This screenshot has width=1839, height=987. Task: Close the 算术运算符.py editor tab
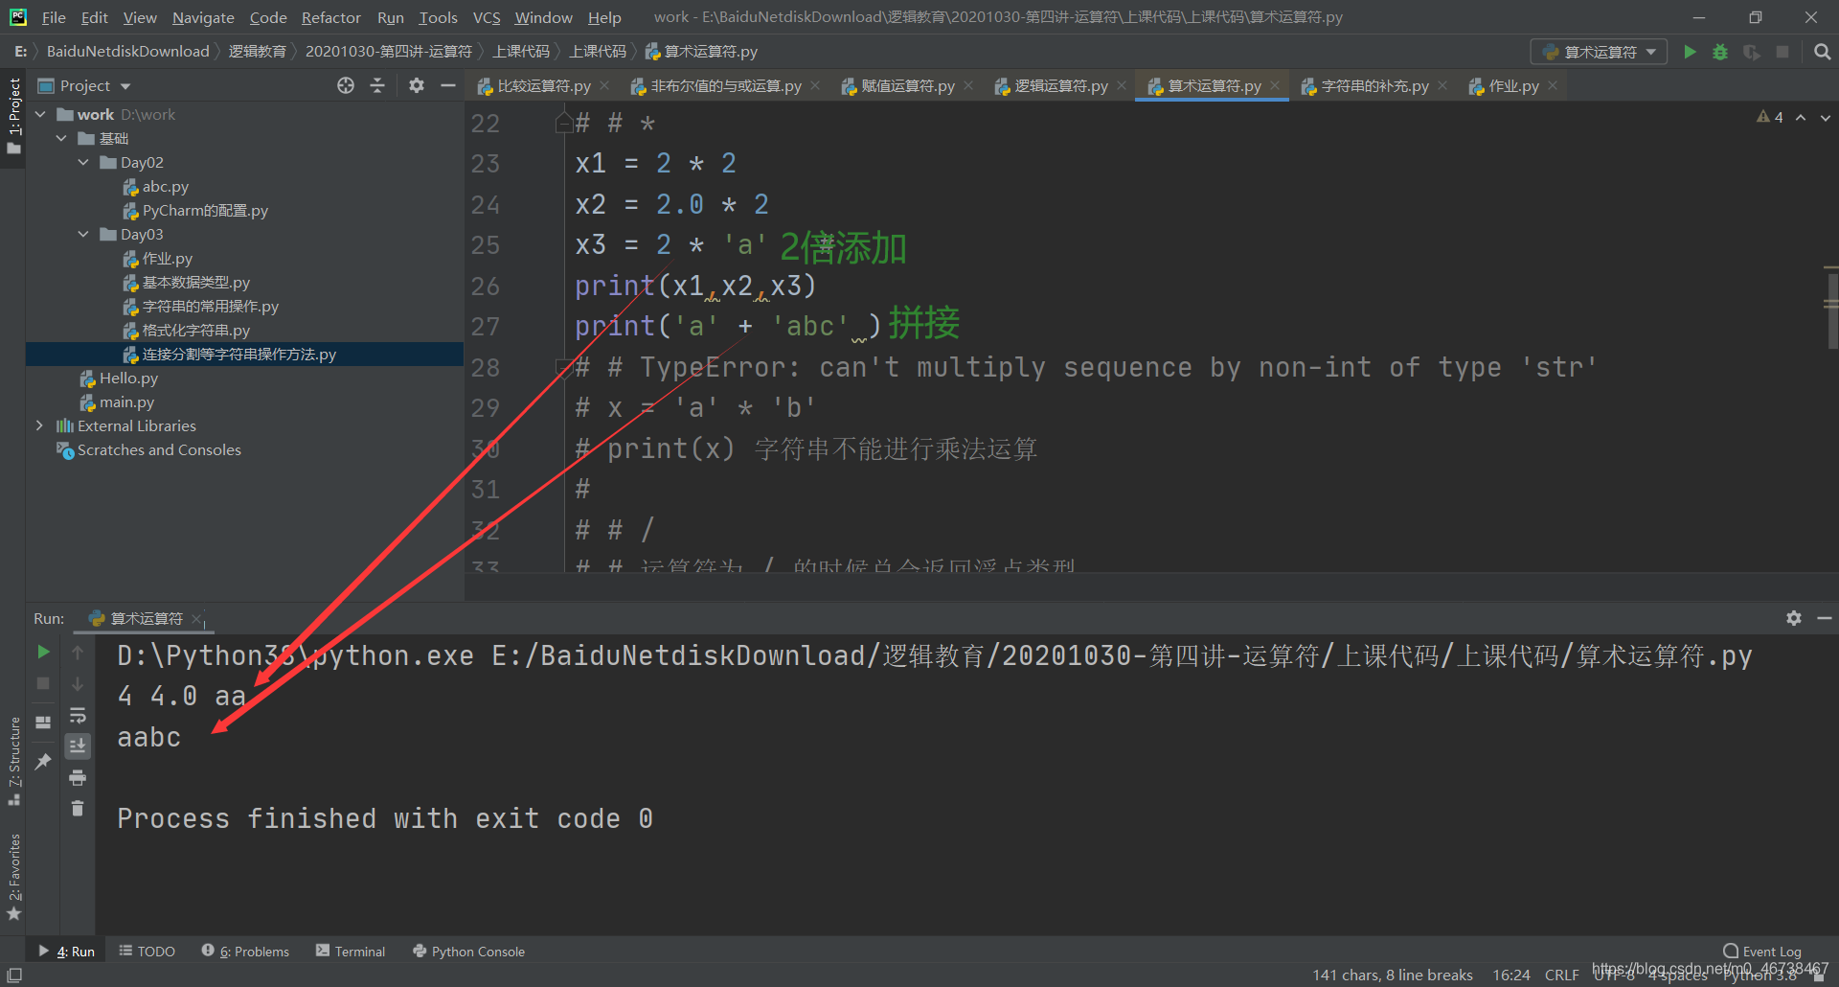[x=1275, y=85]
